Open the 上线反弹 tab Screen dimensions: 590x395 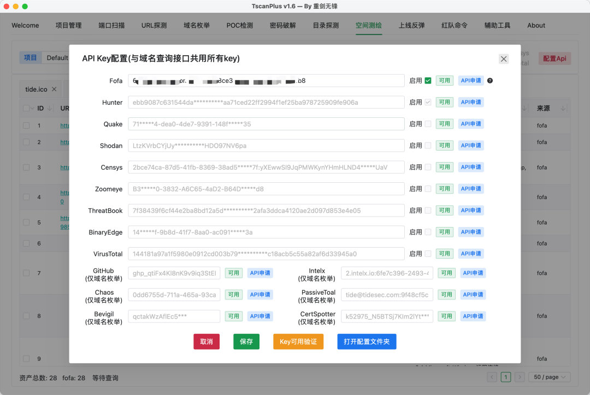412,26
